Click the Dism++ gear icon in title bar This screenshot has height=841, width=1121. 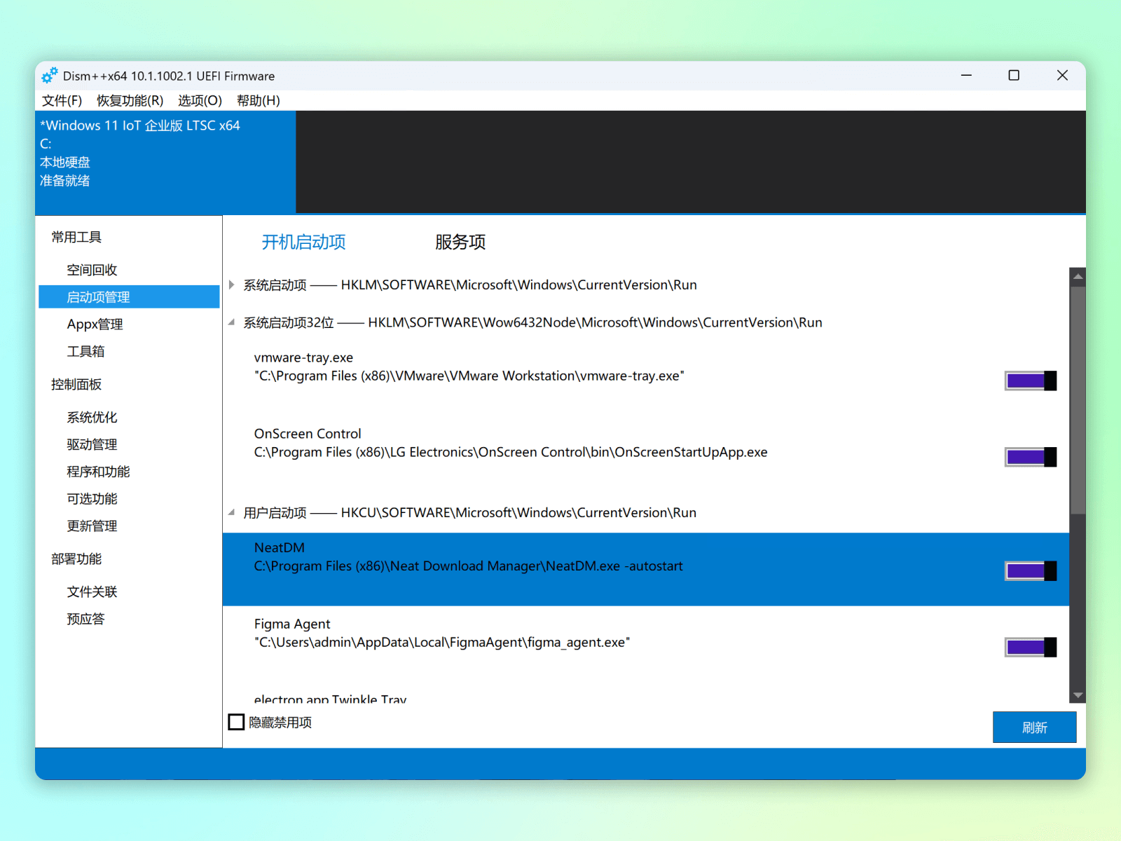[x=49, y=76]
